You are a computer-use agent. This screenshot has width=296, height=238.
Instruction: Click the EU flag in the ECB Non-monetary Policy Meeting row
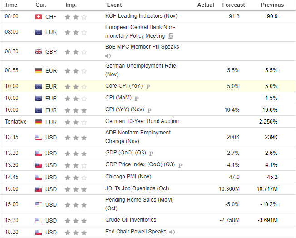pos(39,32)
